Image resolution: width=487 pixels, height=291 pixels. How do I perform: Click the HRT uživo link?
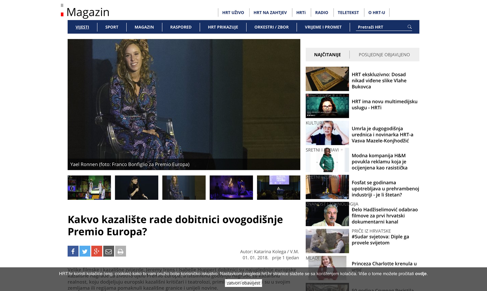[x=233, y=13]
